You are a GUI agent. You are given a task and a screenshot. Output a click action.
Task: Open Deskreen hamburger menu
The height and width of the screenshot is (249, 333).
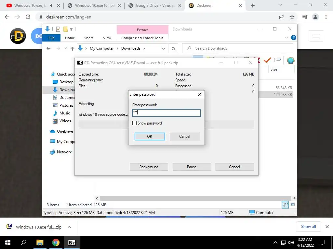coord(316,36)
